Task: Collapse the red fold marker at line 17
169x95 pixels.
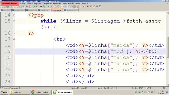Action: [14, 39]
